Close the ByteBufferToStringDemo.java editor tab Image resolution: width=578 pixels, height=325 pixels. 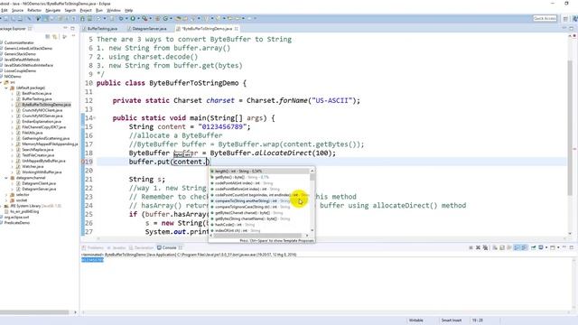pyautogui.click(x=237, y=28)
